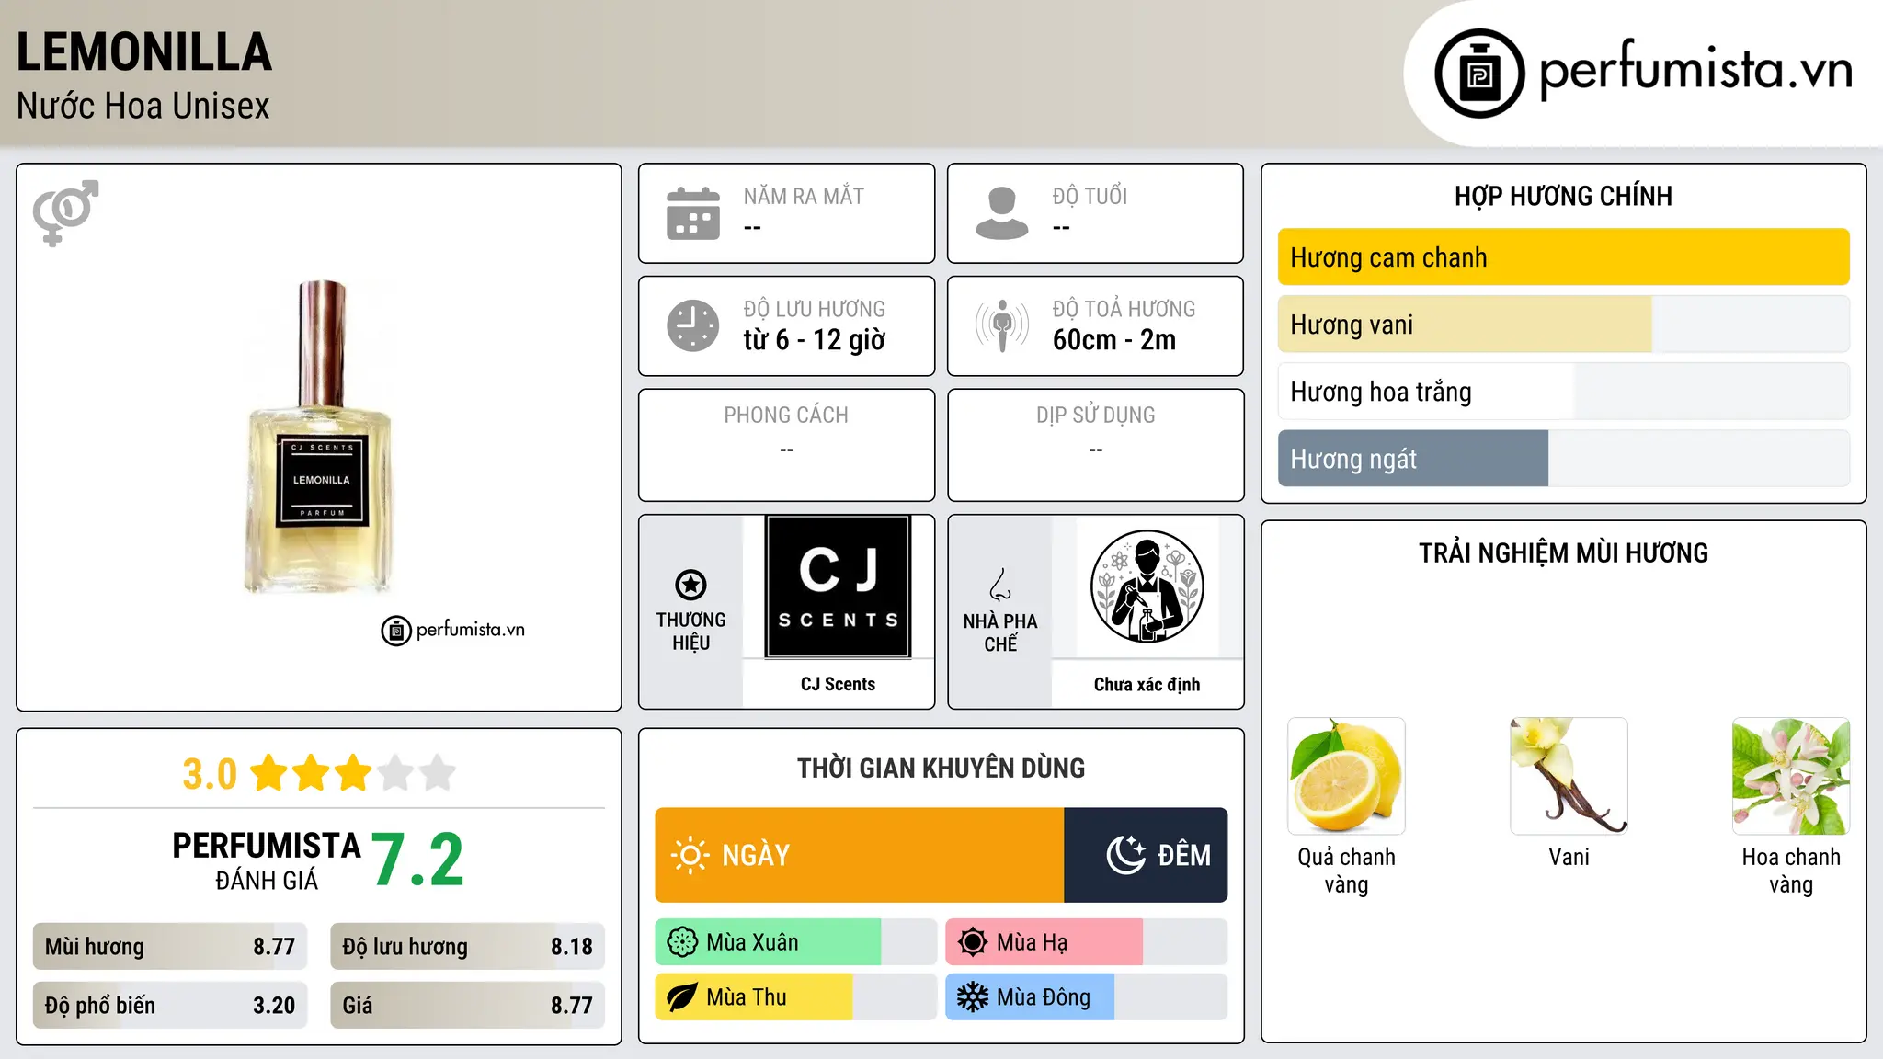This screenshot has height=1059, width=1883.
Task: Select the Hoa chanh vàng blossom image
Action: pyautogui.click(x=1791, y=776)
